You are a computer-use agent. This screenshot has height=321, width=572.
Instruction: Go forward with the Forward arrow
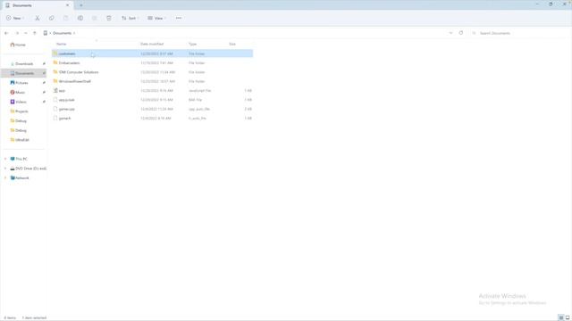pos(17,33)
